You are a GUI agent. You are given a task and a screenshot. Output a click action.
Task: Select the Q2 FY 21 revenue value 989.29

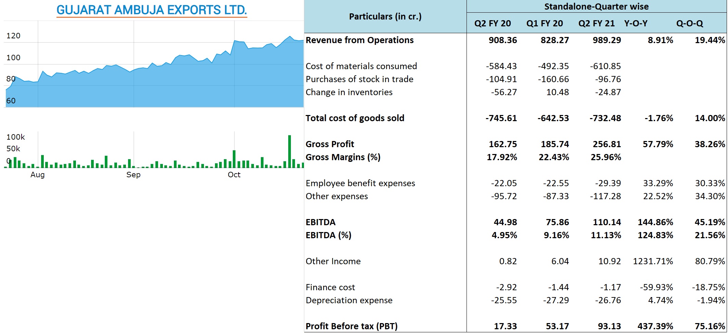pyautogui.click(x=606, y=40)
